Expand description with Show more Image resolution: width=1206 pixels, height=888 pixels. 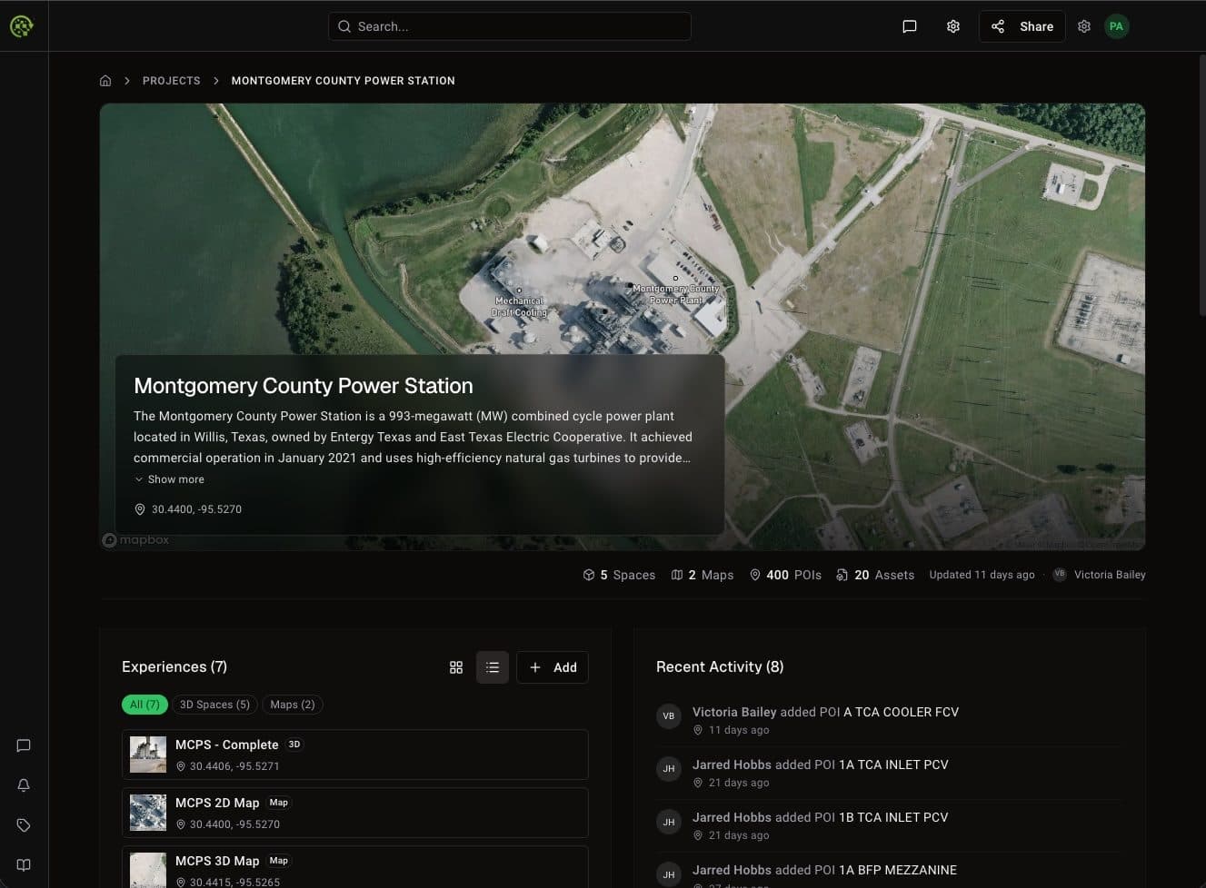coord(170,479)
